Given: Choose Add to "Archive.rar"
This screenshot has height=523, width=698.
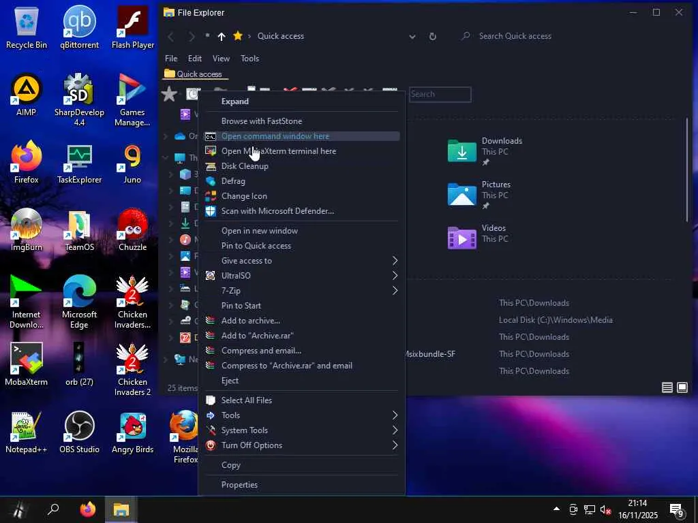Looking at the screenshot, I should (301, 336).
